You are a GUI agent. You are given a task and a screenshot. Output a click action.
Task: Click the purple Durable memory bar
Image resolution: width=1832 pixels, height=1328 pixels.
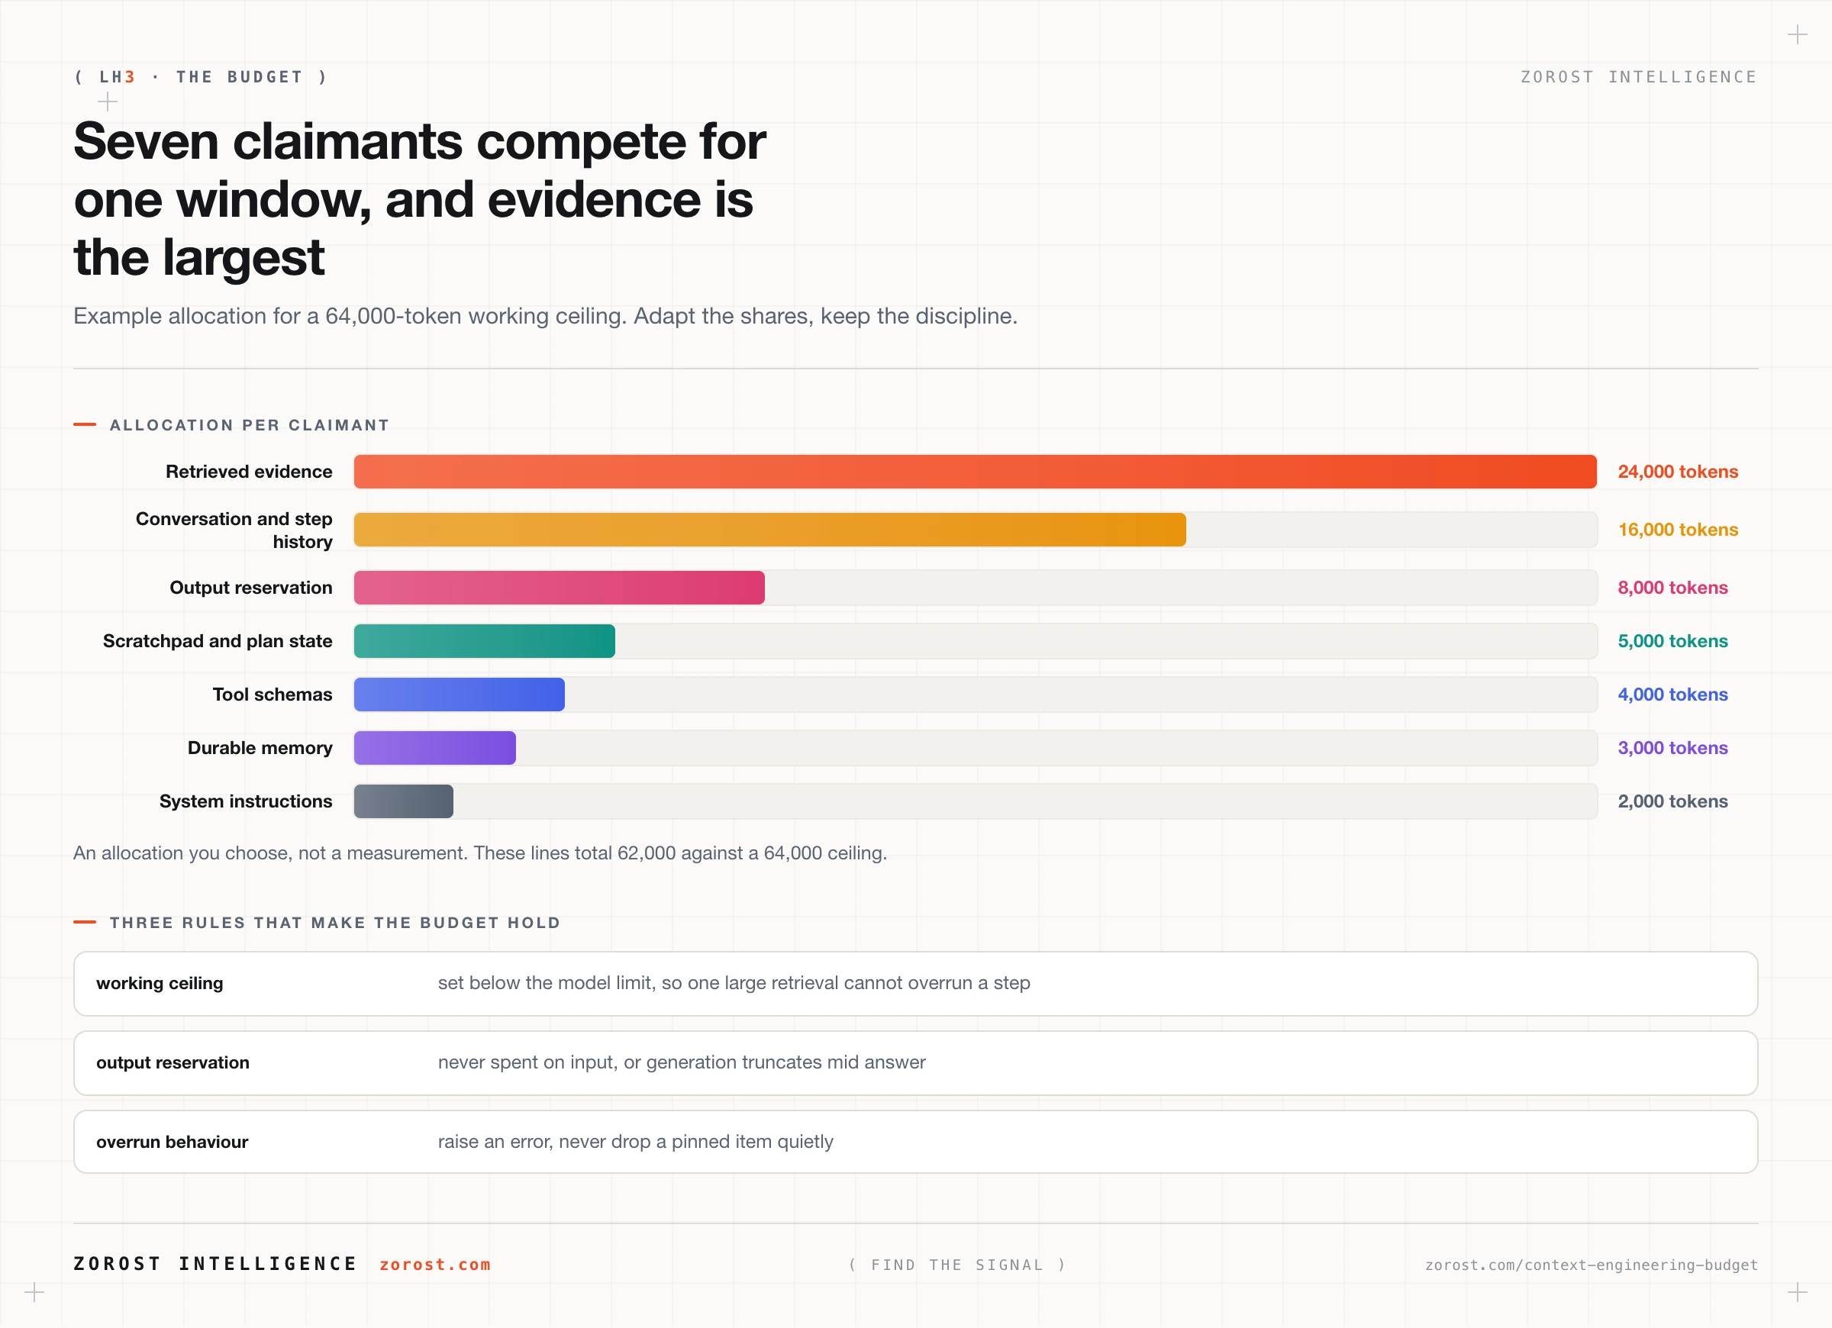coord(434,748)
